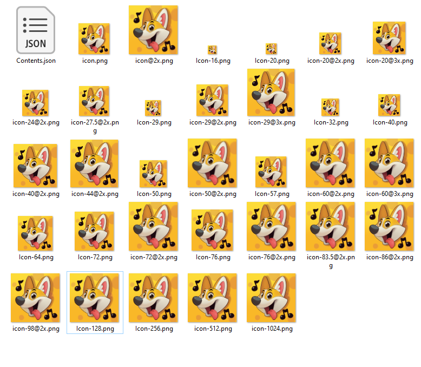Select icon.png thumbnail

click(94, 38)
